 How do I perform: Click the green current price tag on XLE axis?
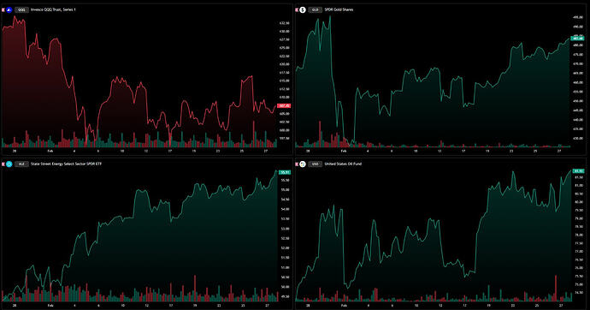click(285, 172)
